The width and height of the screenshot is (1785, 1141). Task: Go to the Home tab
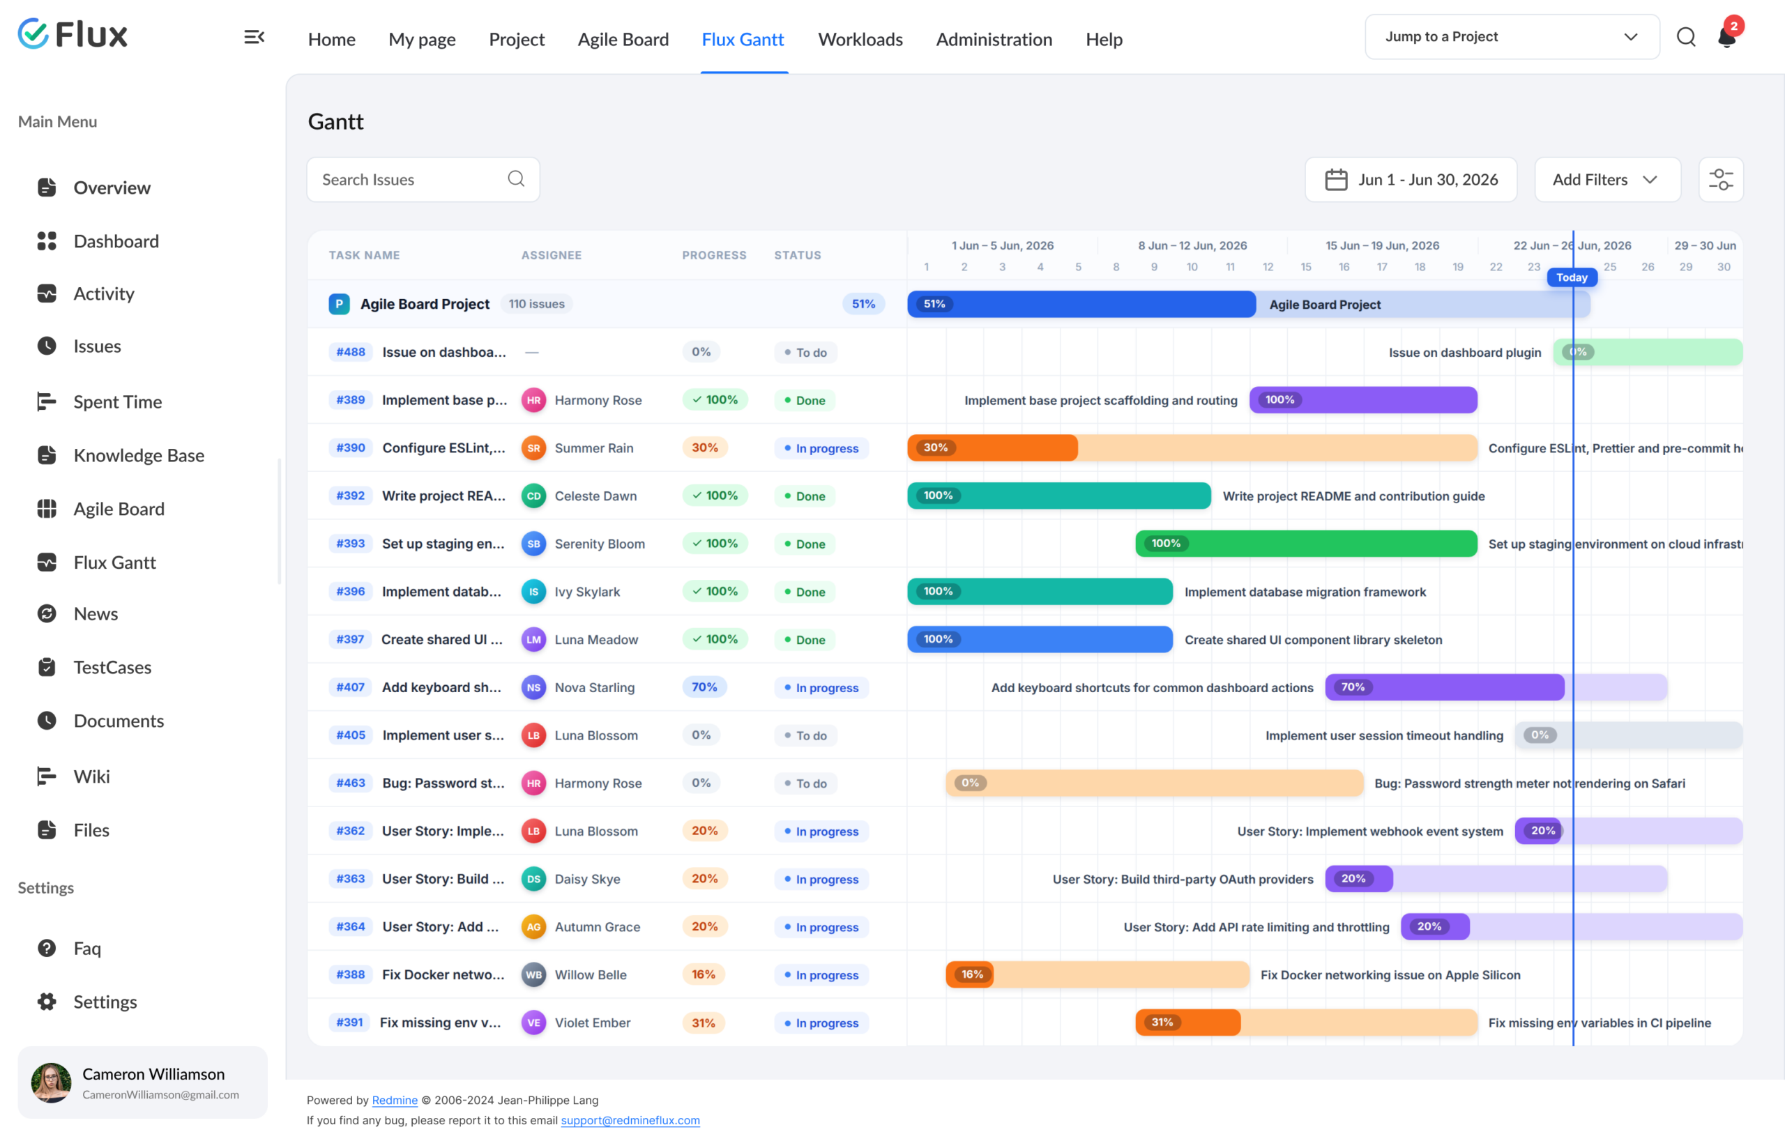point(331,38)
